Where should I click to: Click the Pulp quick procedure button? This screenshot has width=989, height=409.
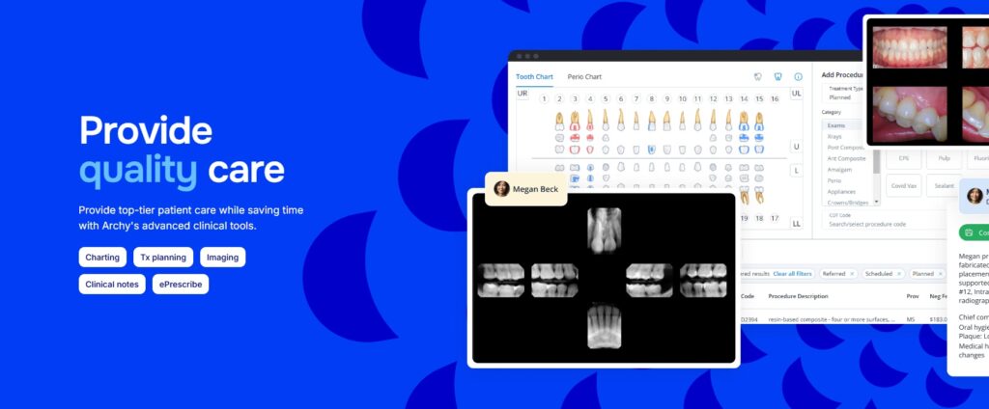945,159
